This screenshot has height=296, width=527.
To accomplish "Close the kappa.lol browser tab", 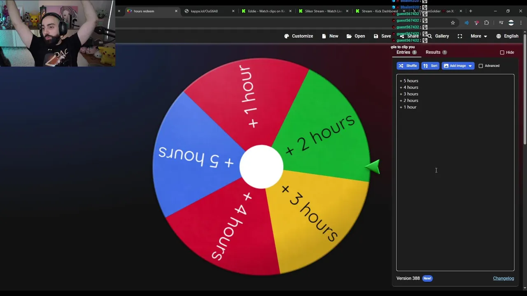I will pos(233,11).
